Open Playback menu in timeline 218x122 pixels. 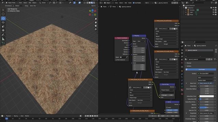coord(9,116)
